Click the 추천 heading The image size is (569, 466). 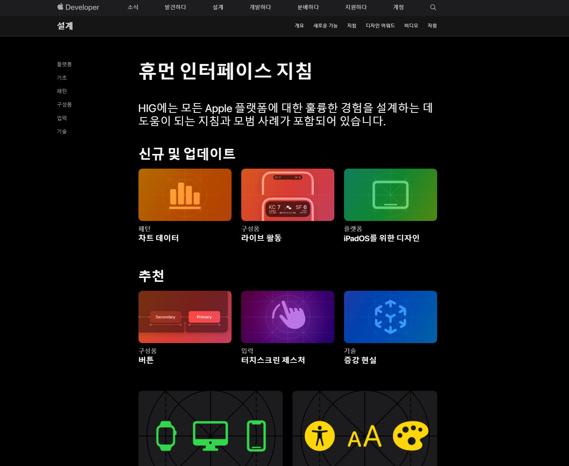(151, 276)
